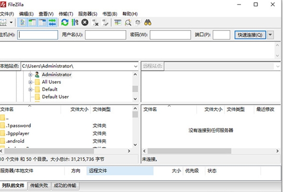The width and height of the screenshot is (283, 192).
Task: Expand the Administrator tree node
Action: (30, 75)
